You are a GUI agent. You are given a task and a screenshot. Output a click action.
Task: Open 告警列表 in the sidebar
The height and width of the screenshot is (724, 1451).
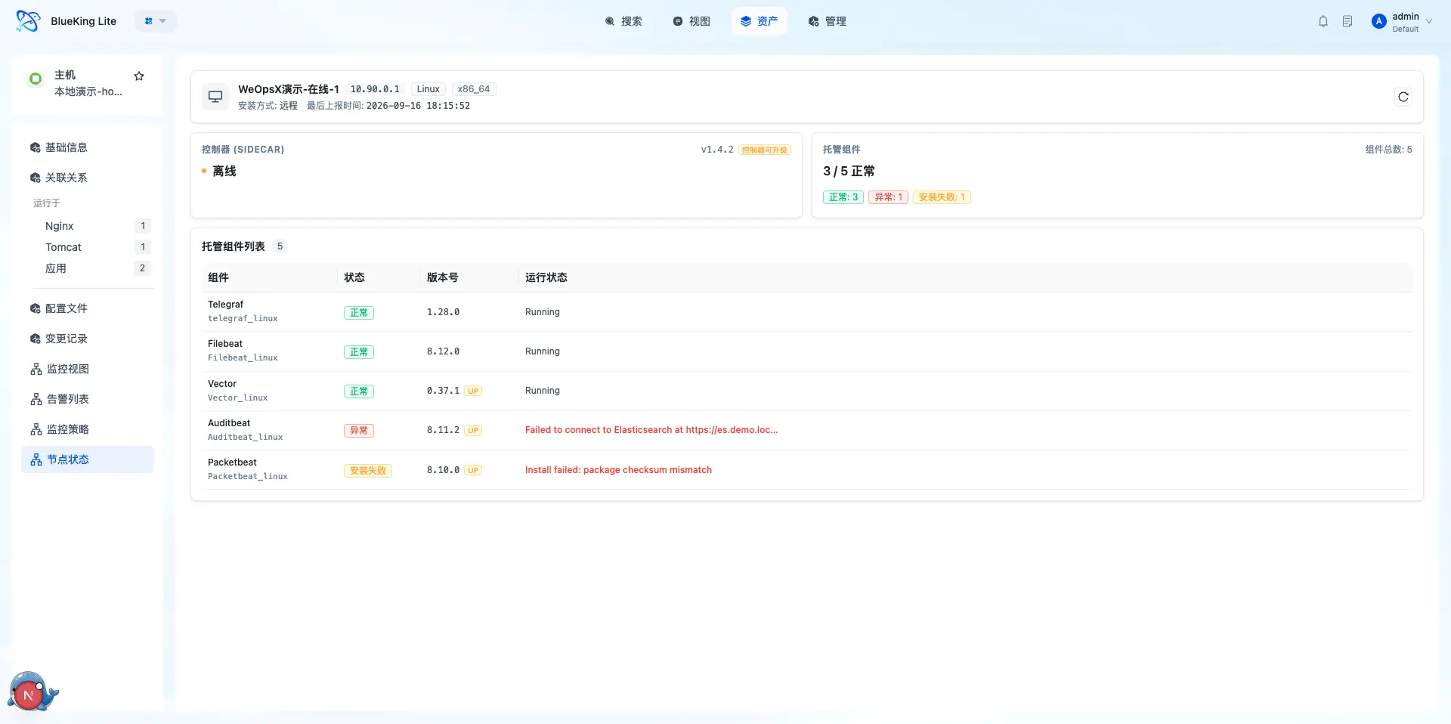pos(88,399)
